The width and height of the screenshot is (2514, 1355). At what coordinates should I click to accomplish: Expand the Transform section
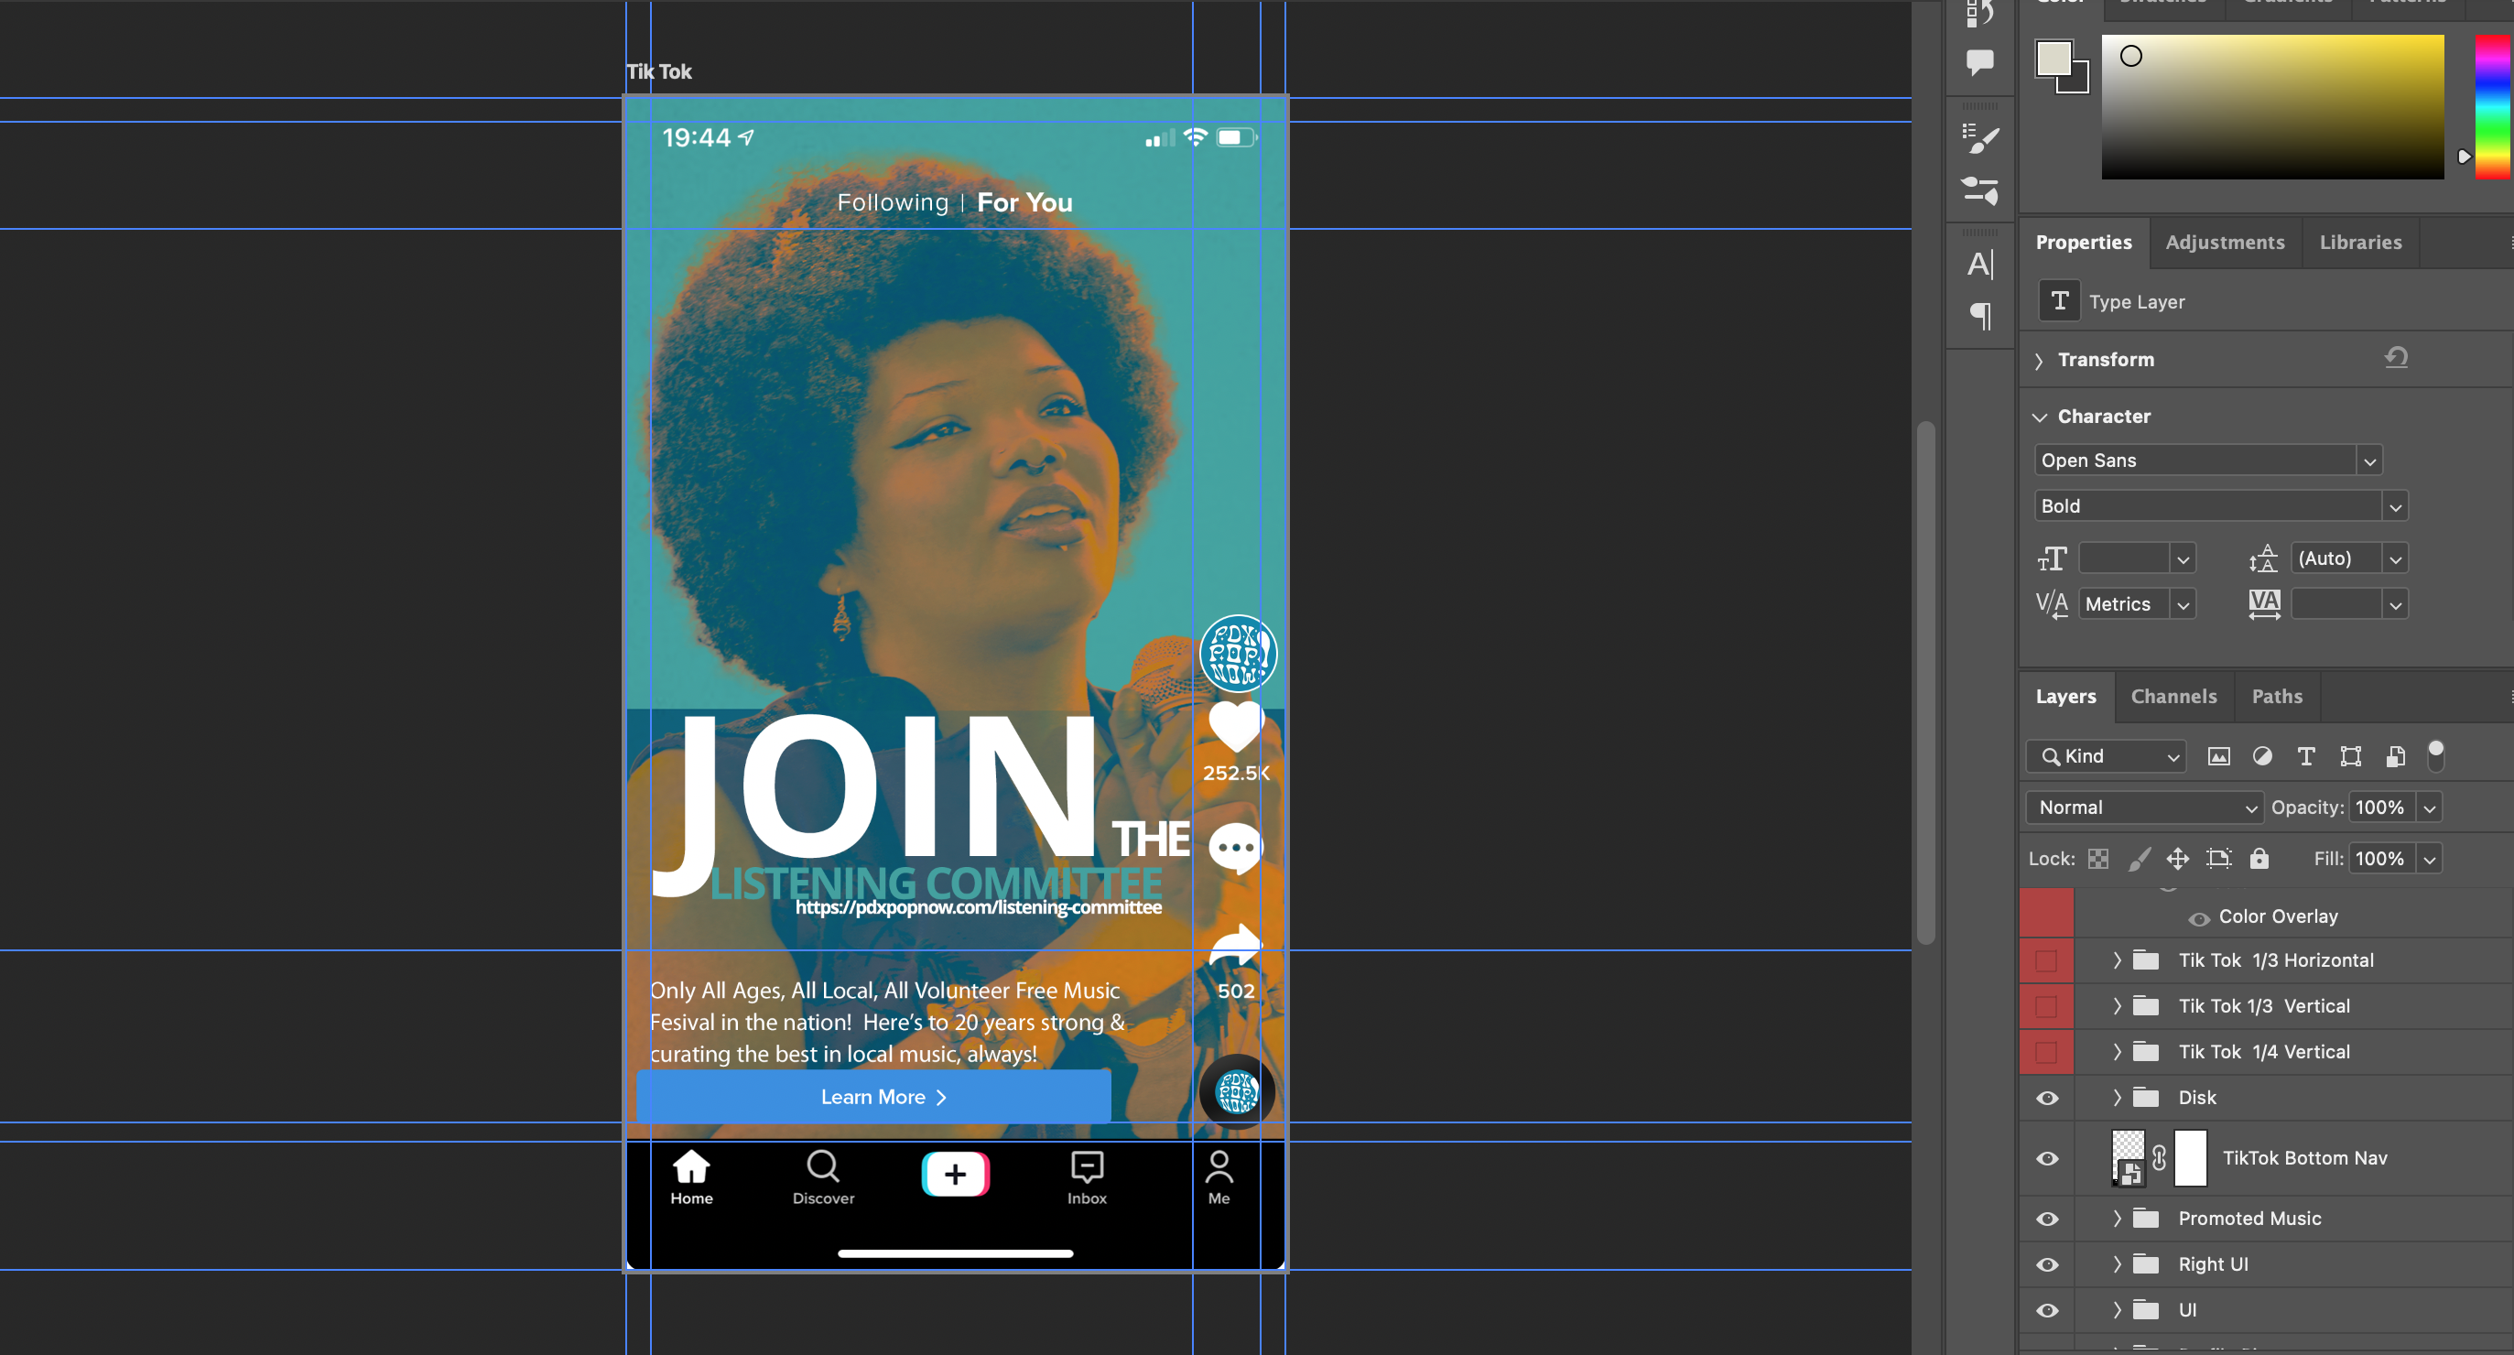click(x=2039, y=360)
